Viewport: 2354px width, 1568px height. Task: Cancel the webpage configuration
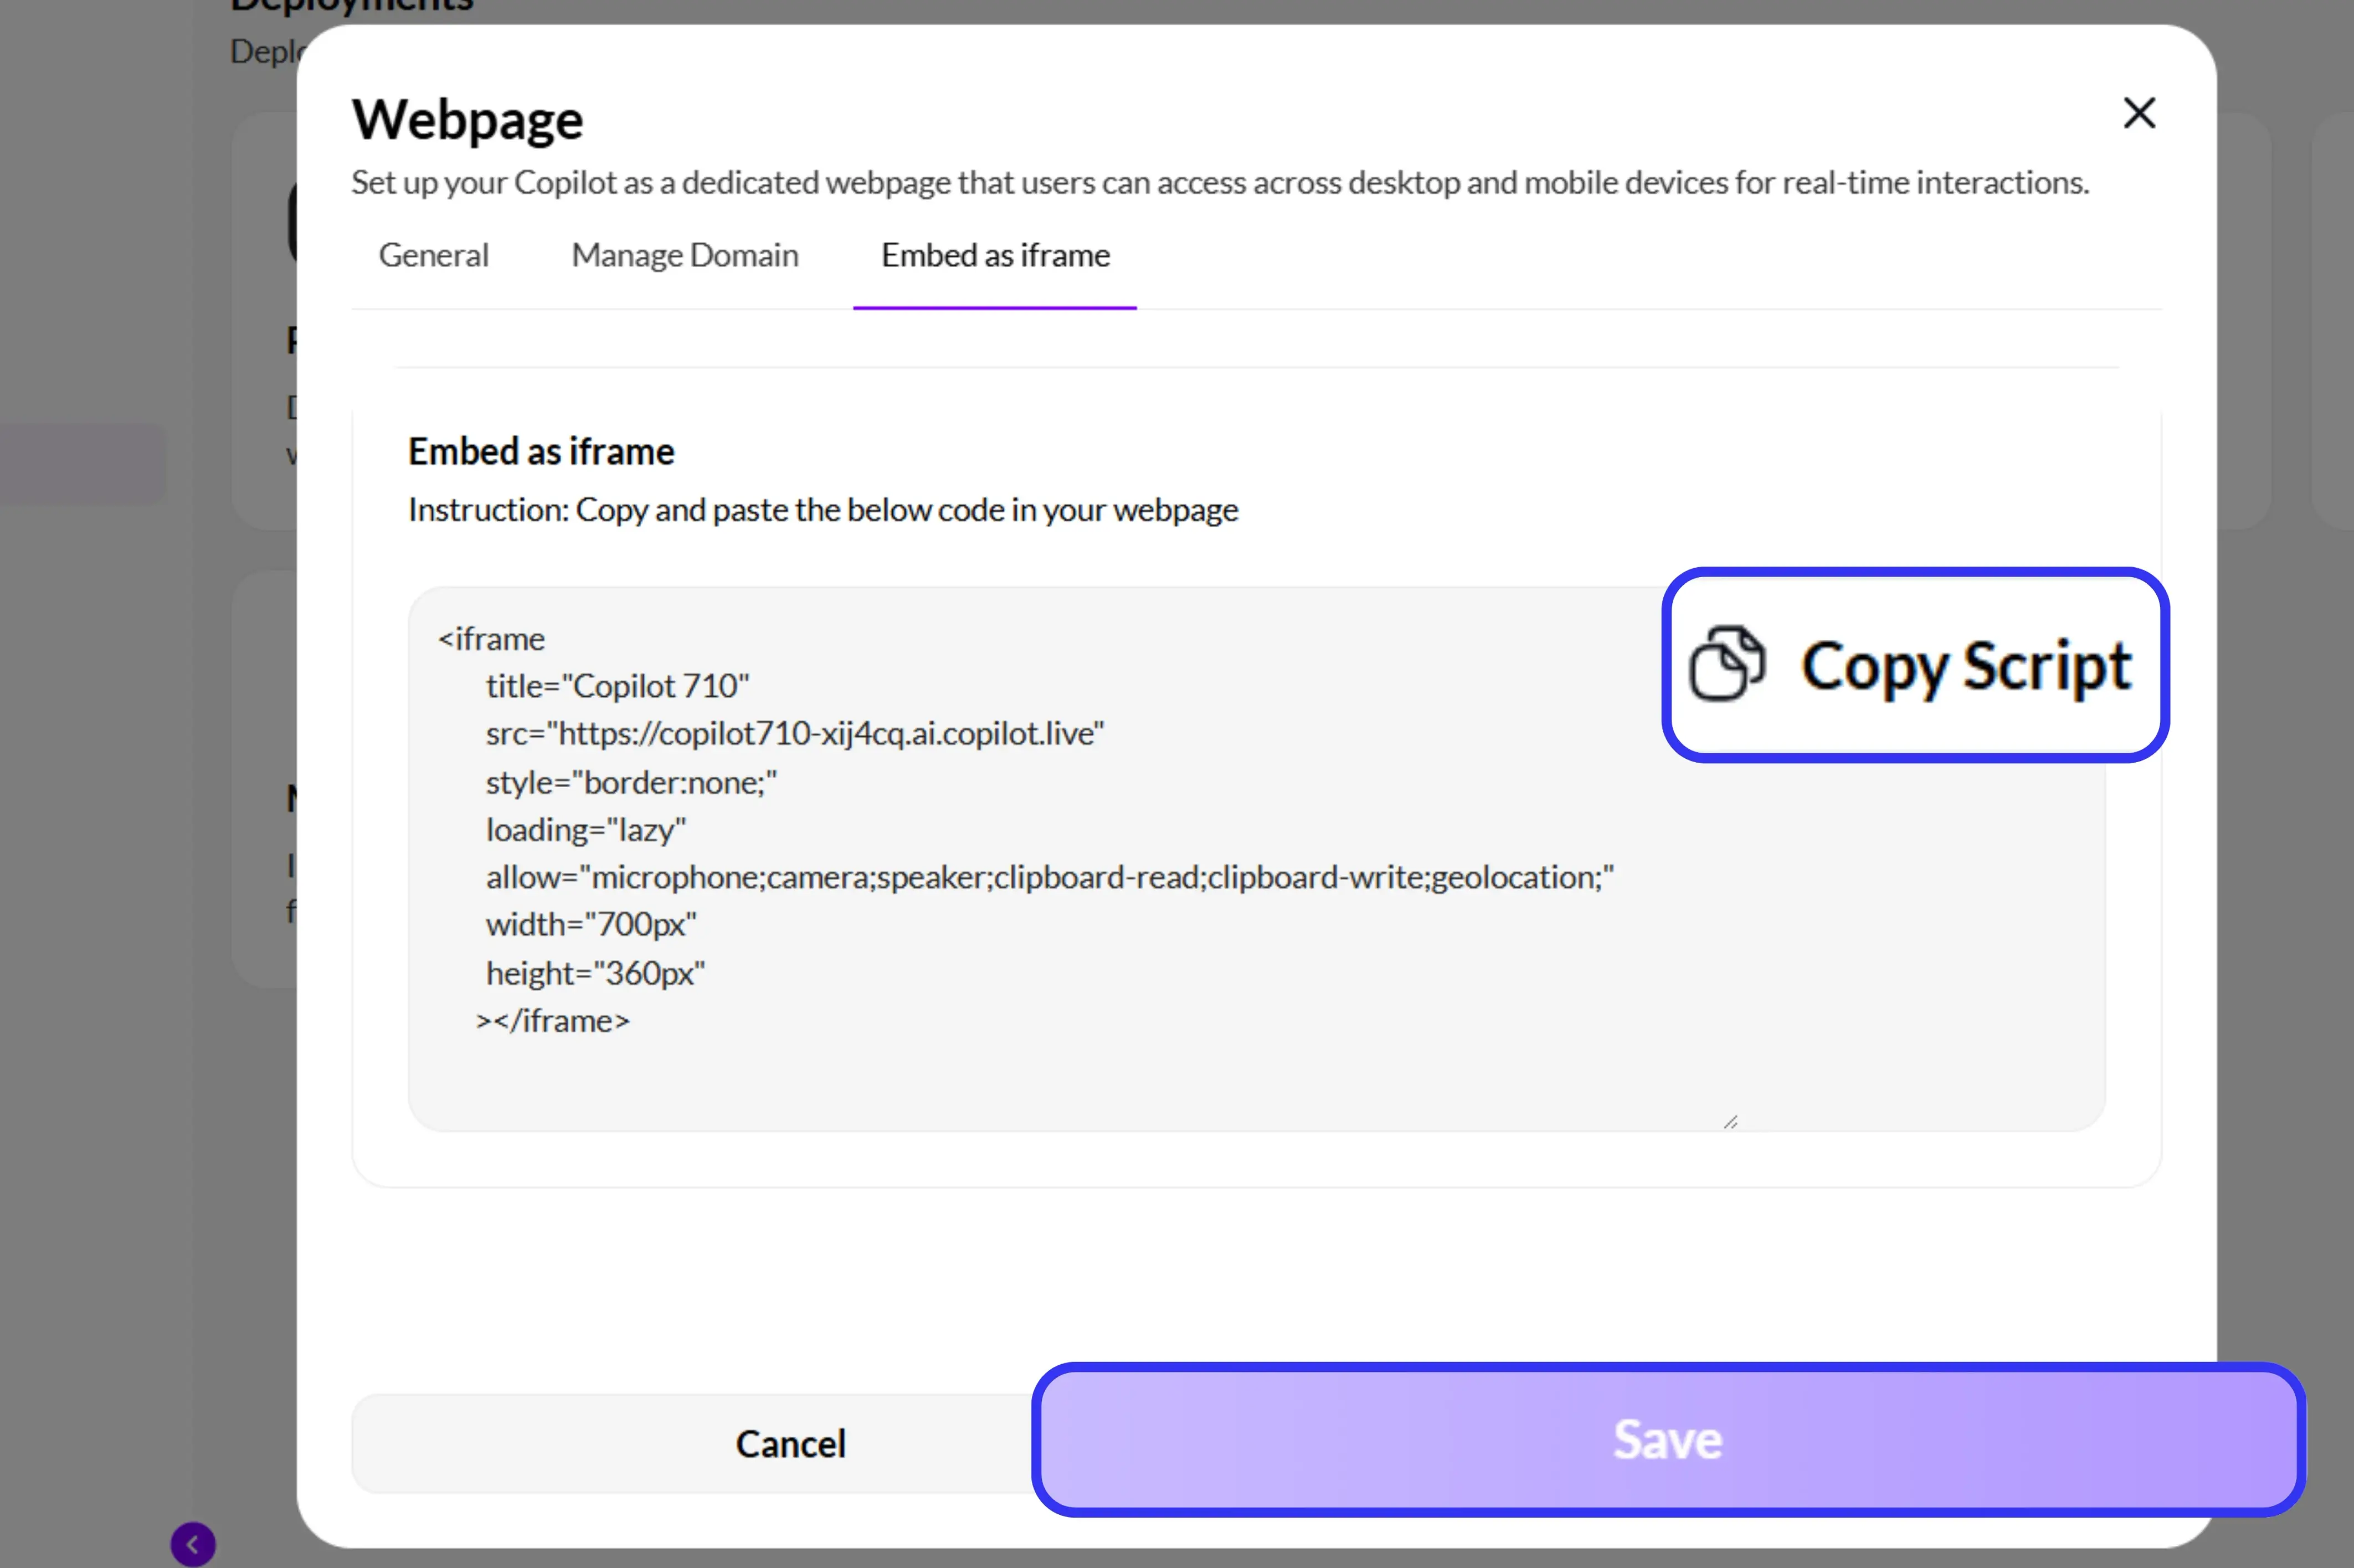point(790,1443)
